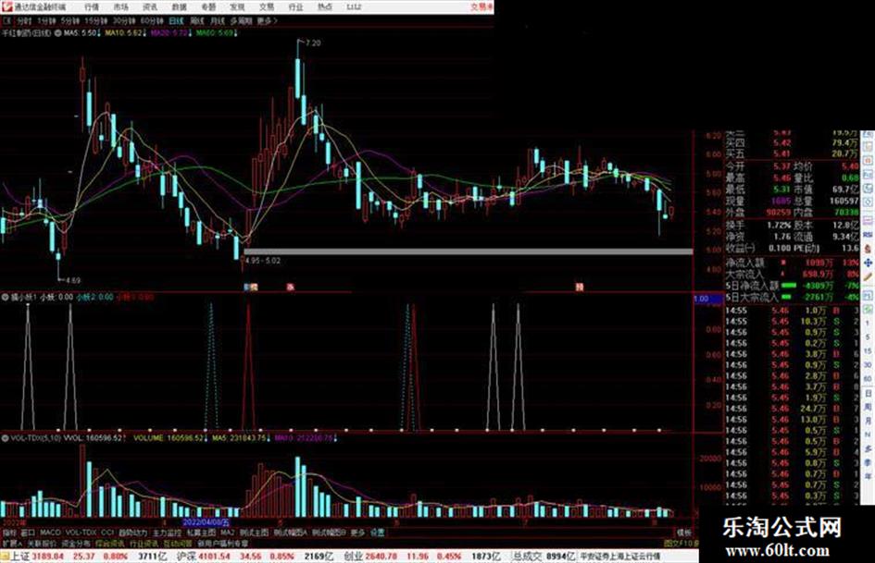Image resolution: width=875 pixels, height=563 pixels.
Task: Click round icon before 摘小妖 indicator label
Action: coord(6,297)
